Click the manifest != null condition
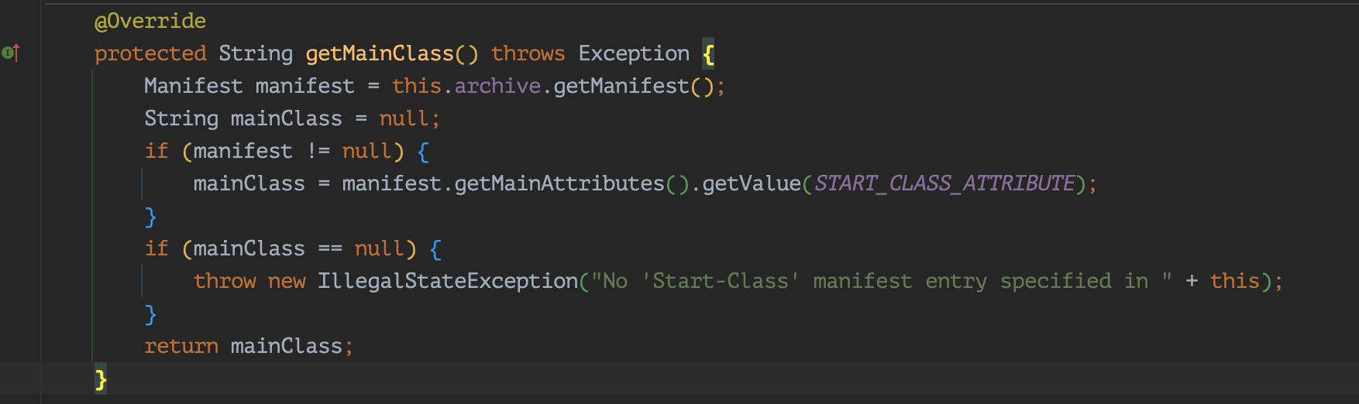This screenshot has height=404, width=1359. [x=293, y=151]
